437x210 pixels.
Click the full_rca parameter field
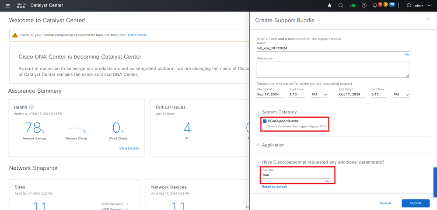(296, 175)
